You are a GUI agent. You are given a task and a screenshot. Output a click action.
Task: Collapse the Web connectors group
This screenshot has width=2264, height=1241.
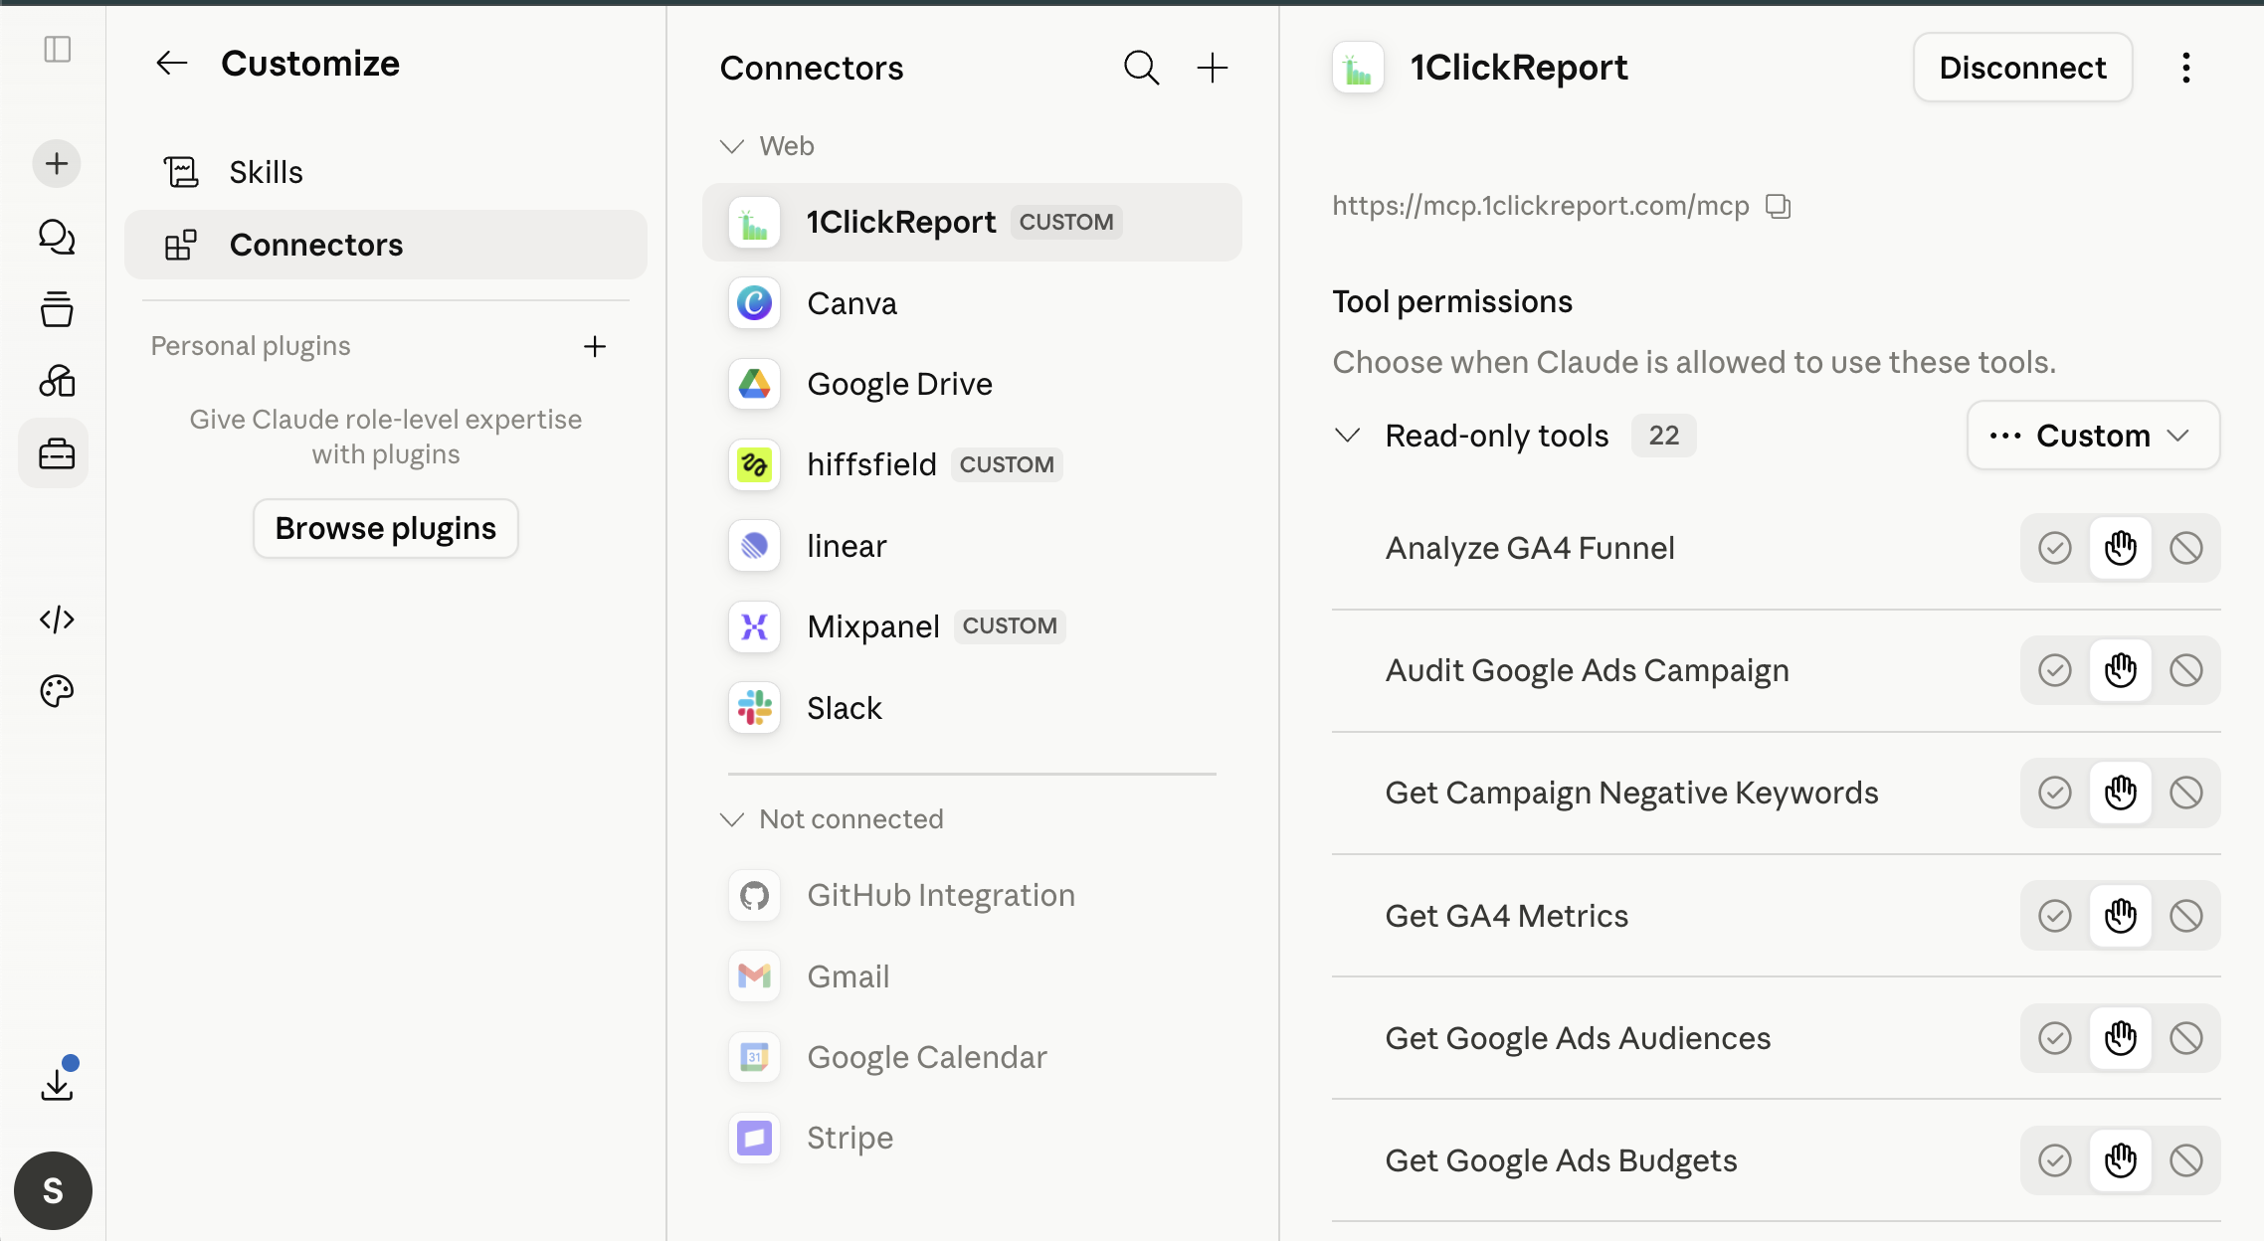pyautogui.click(x=732, y=146)
